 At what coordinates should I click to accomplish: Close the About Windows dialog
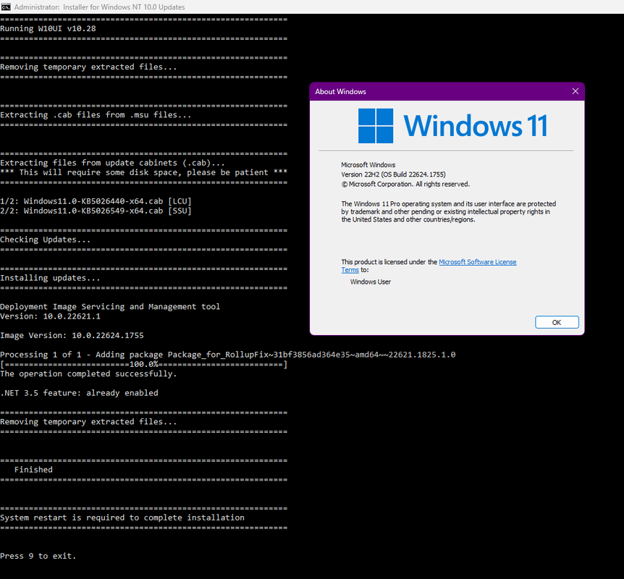575,91
